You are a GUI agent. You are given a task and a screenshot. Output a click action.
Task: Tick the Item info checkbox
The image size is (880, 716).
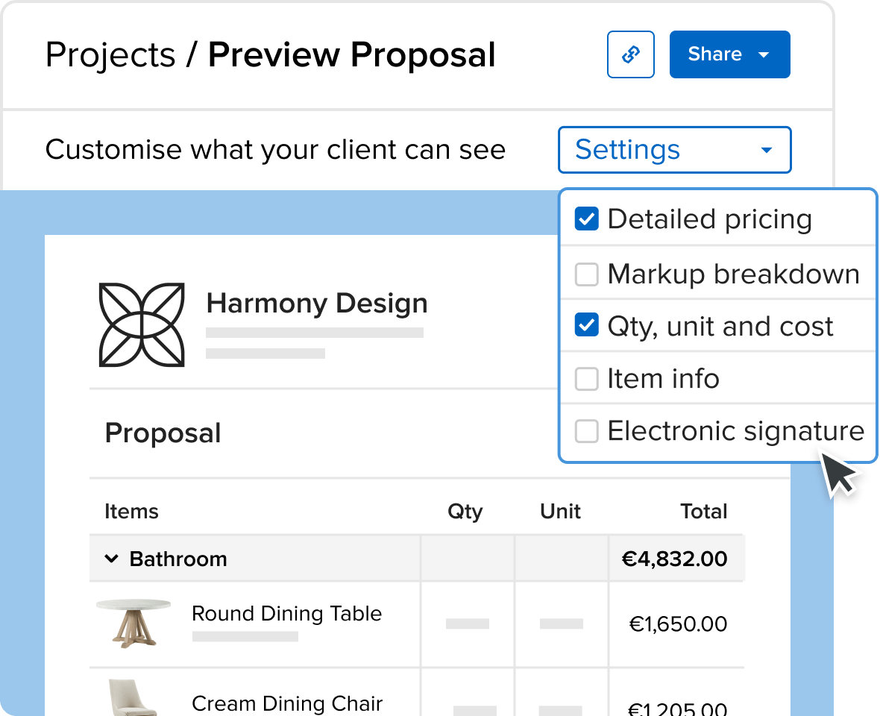[586, 379]
